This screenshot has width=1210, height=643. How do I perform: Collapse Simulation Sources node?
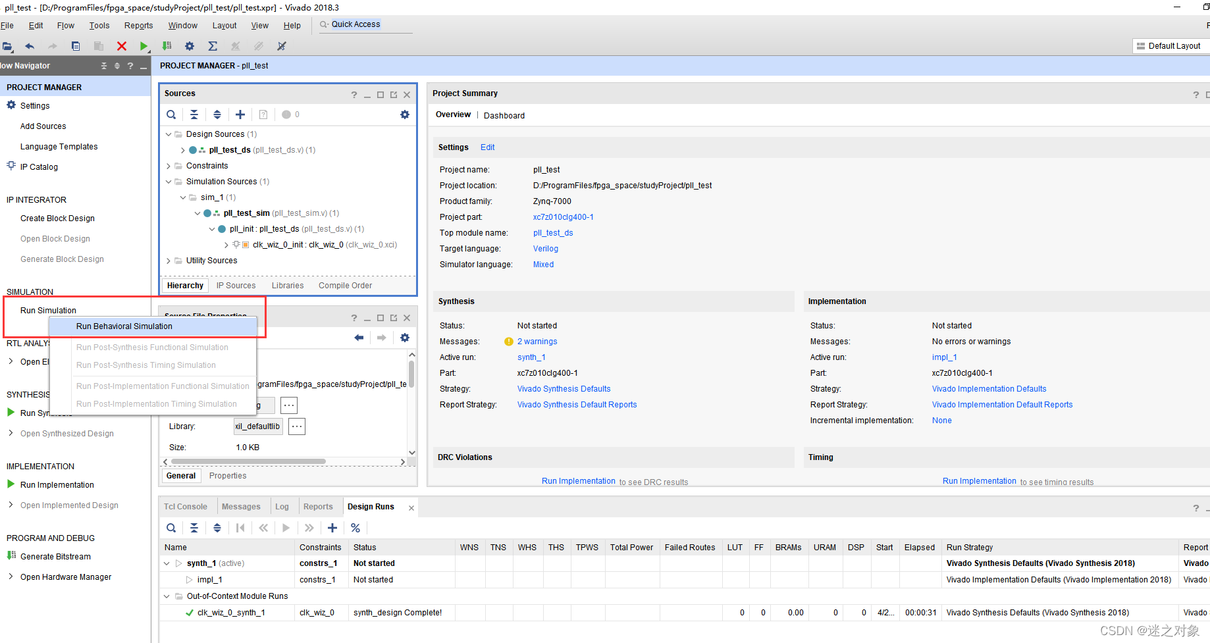coord(169,182)
